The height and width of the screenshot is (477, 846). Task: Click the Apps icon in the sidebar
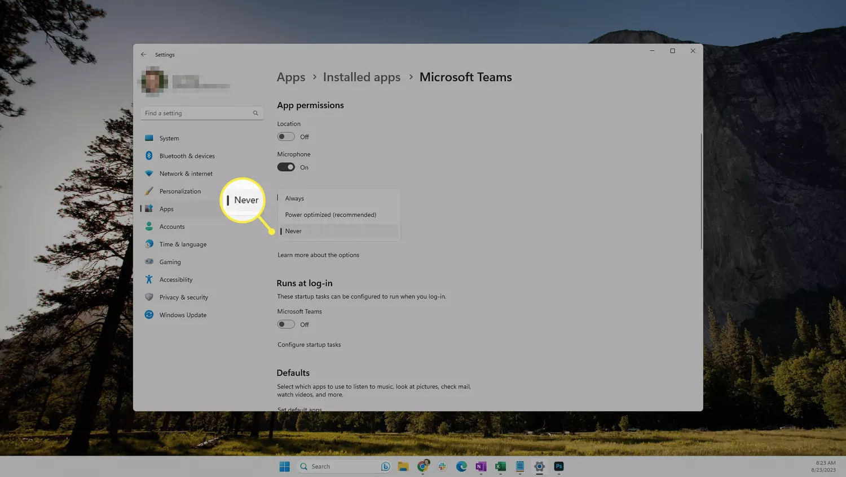click(x=149, y=208)
